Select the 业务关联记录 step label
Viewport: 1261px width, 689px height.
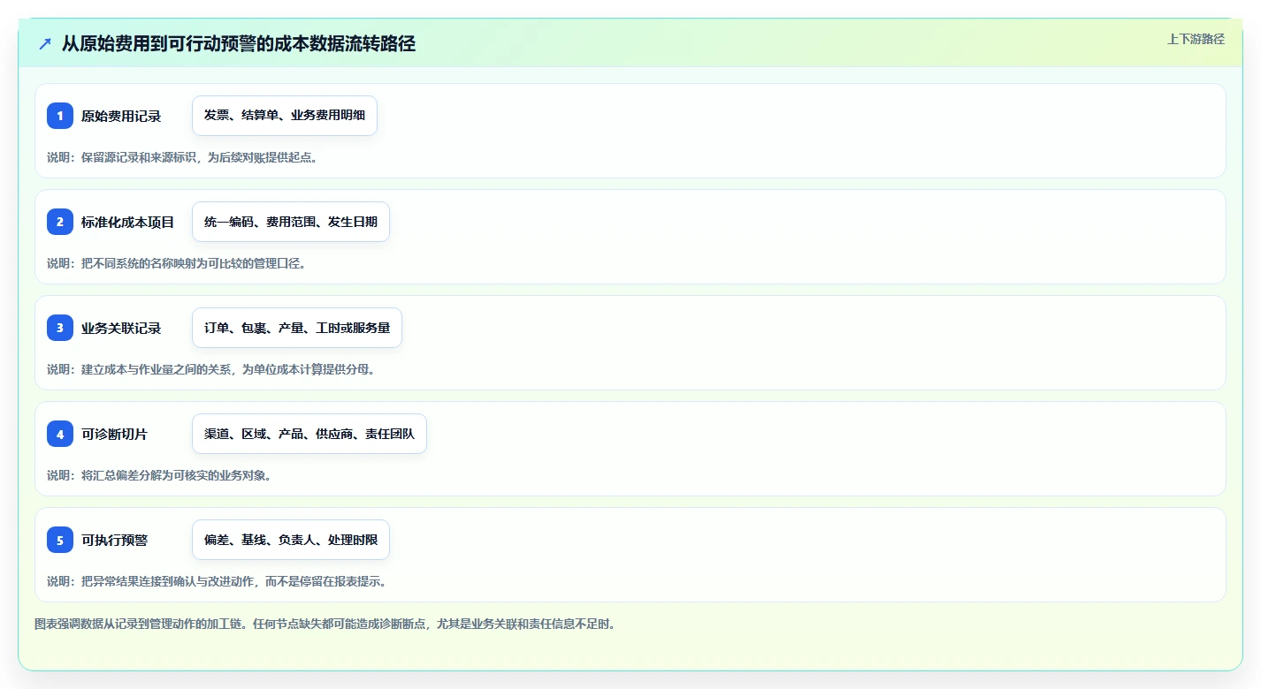[121, 328]
